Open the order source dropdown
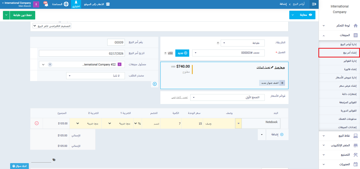The height and width of the screenshot is (169, 360). click(x=95, y=76)
